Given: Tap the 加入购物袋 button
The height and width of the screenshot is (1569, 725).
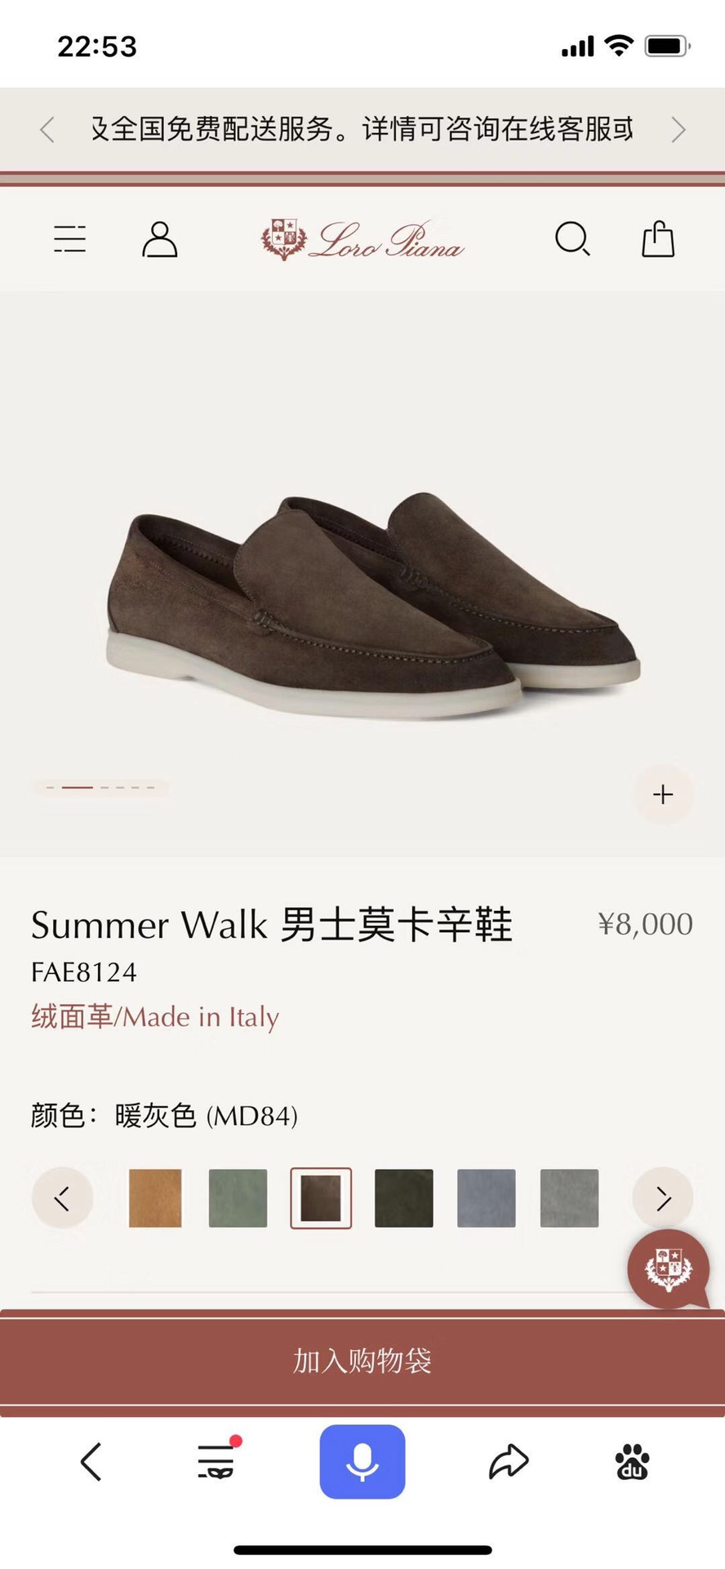Looking at the screenshot, I should 362,1361.
